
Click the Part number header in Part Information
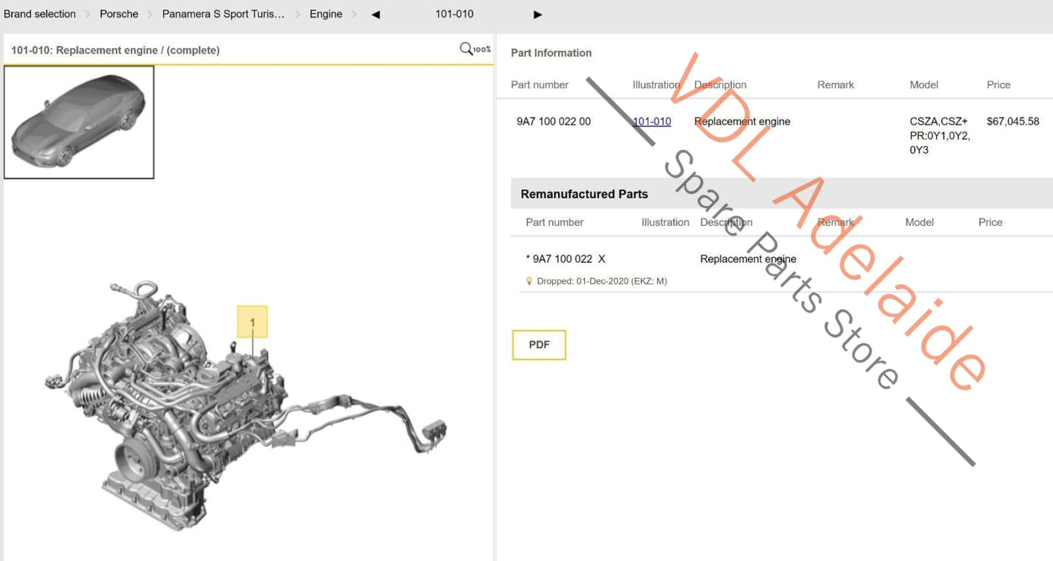tap(539, 85)
